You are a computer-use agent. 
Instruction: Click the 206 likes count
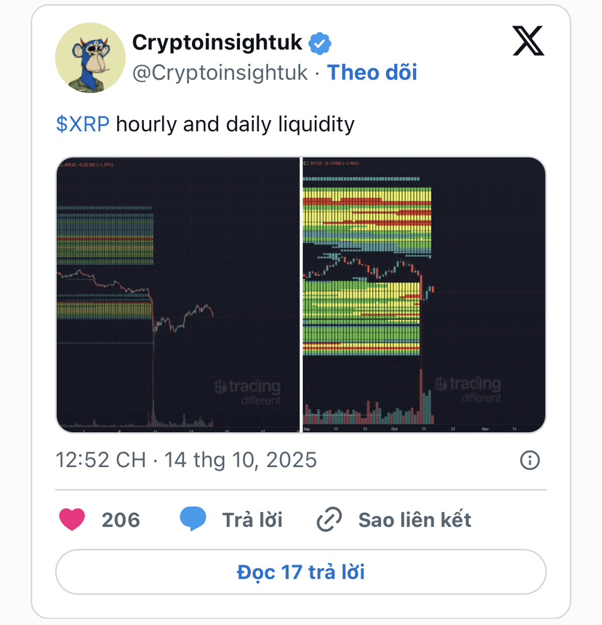(121, 519)
